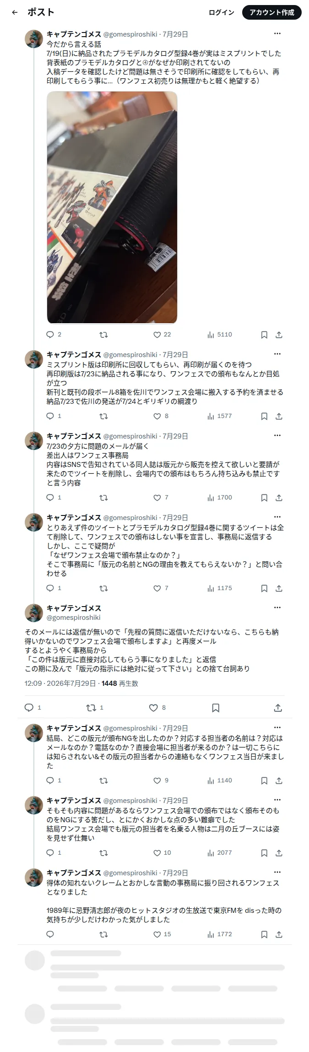
Task: Open more options on the main post
Action: tap(277, 608)
